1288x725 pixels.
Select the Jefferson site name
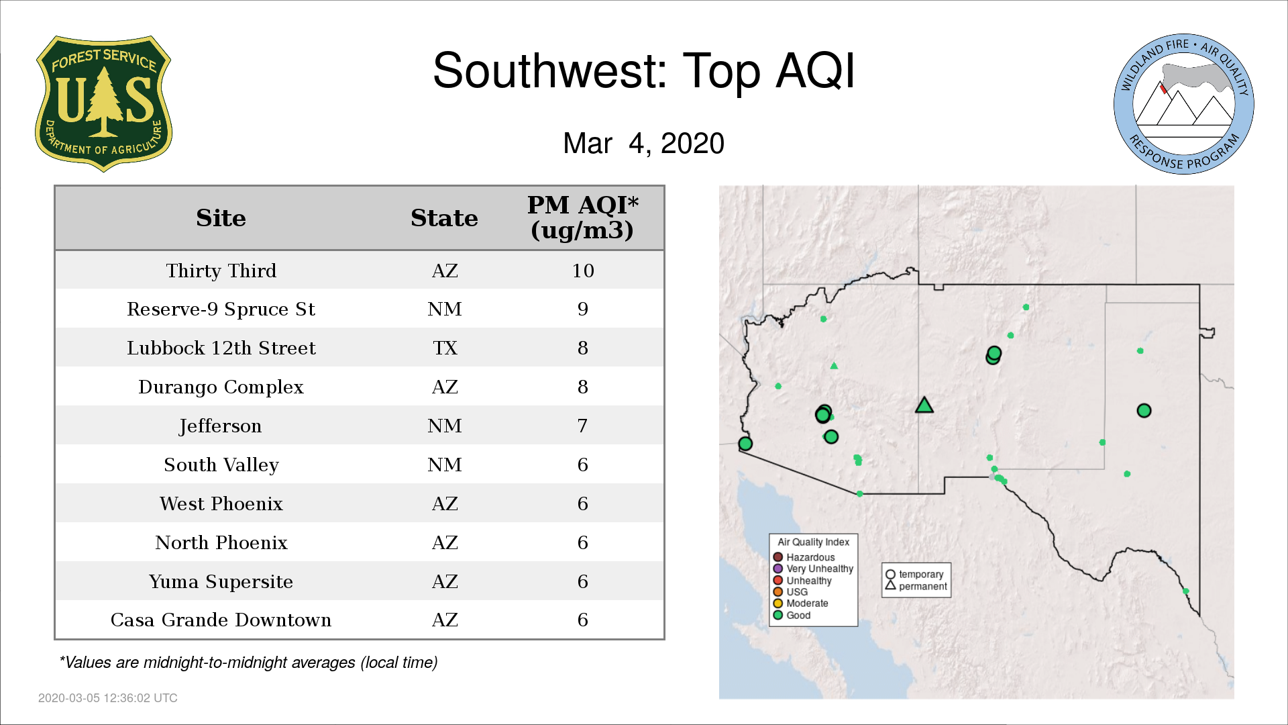pyautogui.click(x=221, y=426)
